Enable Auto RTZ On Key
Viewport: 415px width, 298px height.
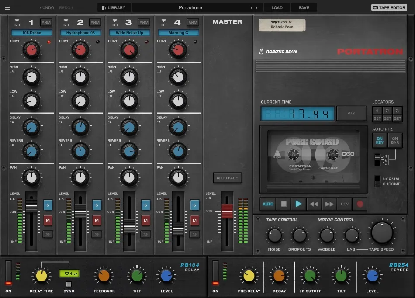click(380, 141)
